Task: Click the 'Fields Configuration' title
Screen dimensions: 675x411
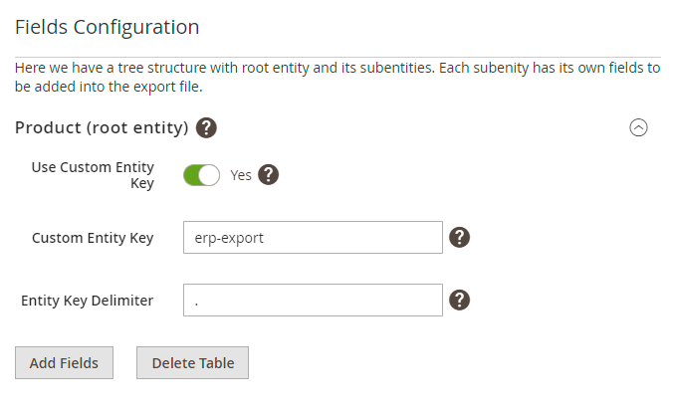Action: (107, 27)
